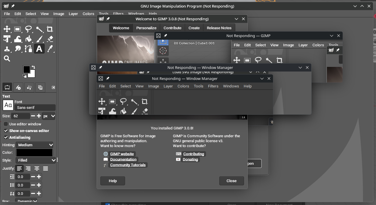Swap foreground and background colors arrow
This screenshot has width=376, height=205.
click(x=33, y=67)
